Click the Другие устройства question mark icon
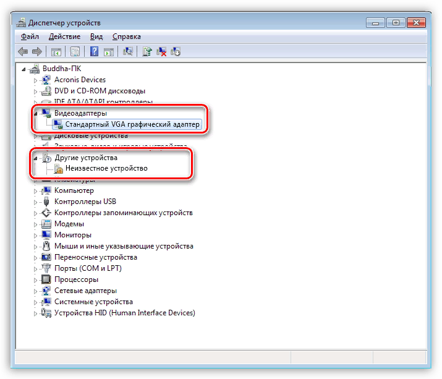The height and width of the screenshot is (379, 442). point(46,158)
